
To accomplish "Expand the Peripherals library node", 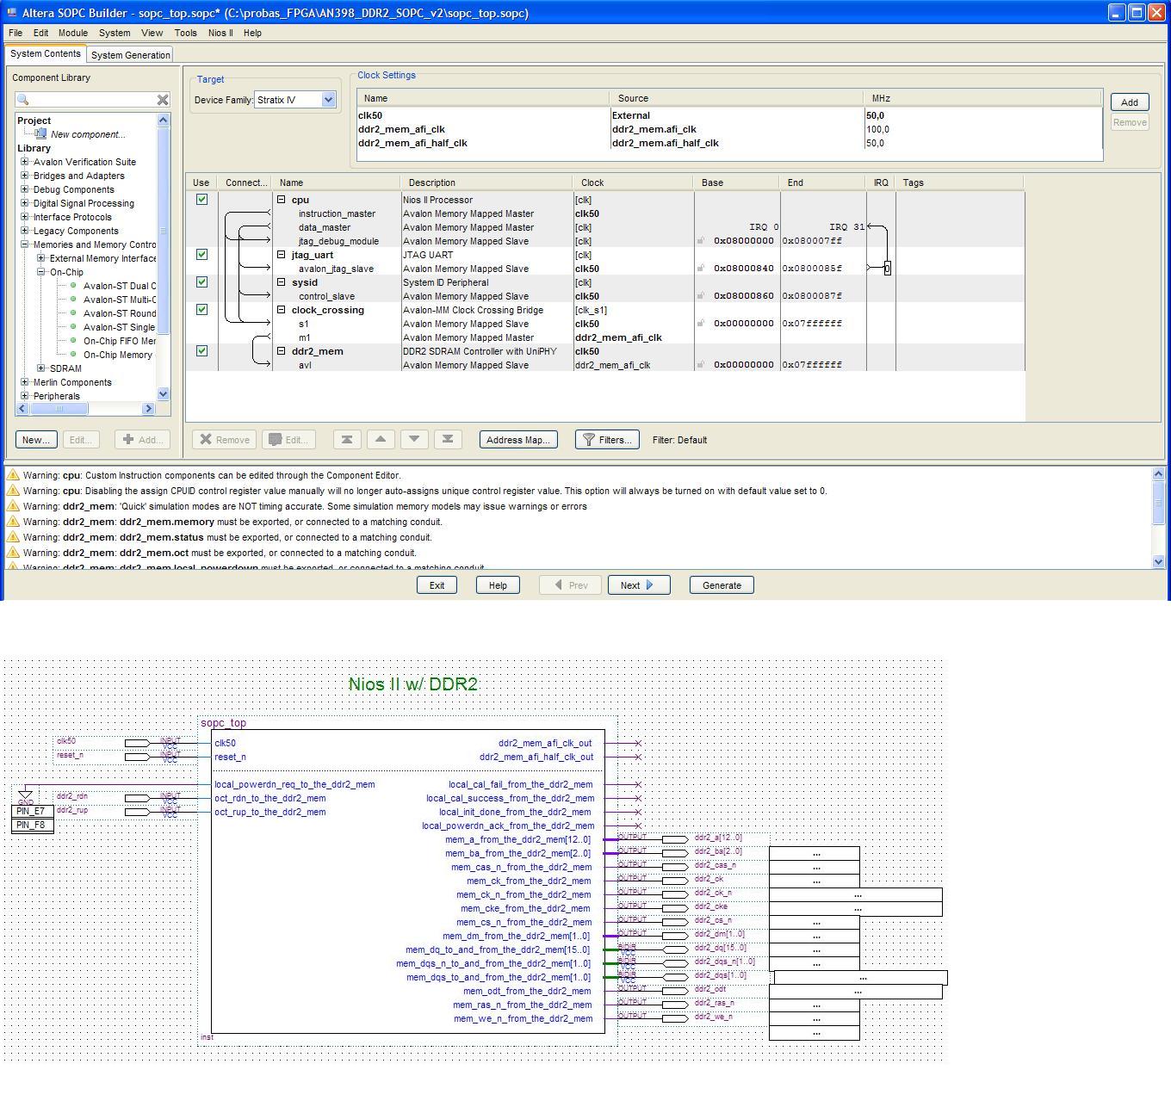I will 25,396.
